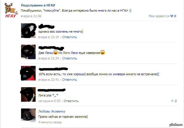Click the post timestamp вчера в 21:56
This screenshot has width=184, height=128.
coord(31,16)
